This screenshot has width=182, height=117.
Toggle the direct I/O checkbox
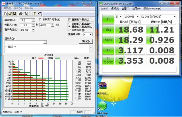click(x=69, y=20)
